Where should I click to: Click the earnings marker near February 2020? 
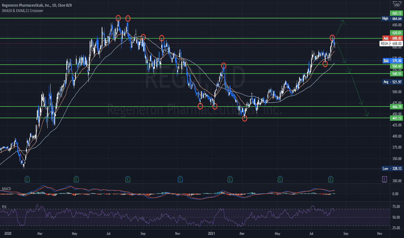click(27, 179)
